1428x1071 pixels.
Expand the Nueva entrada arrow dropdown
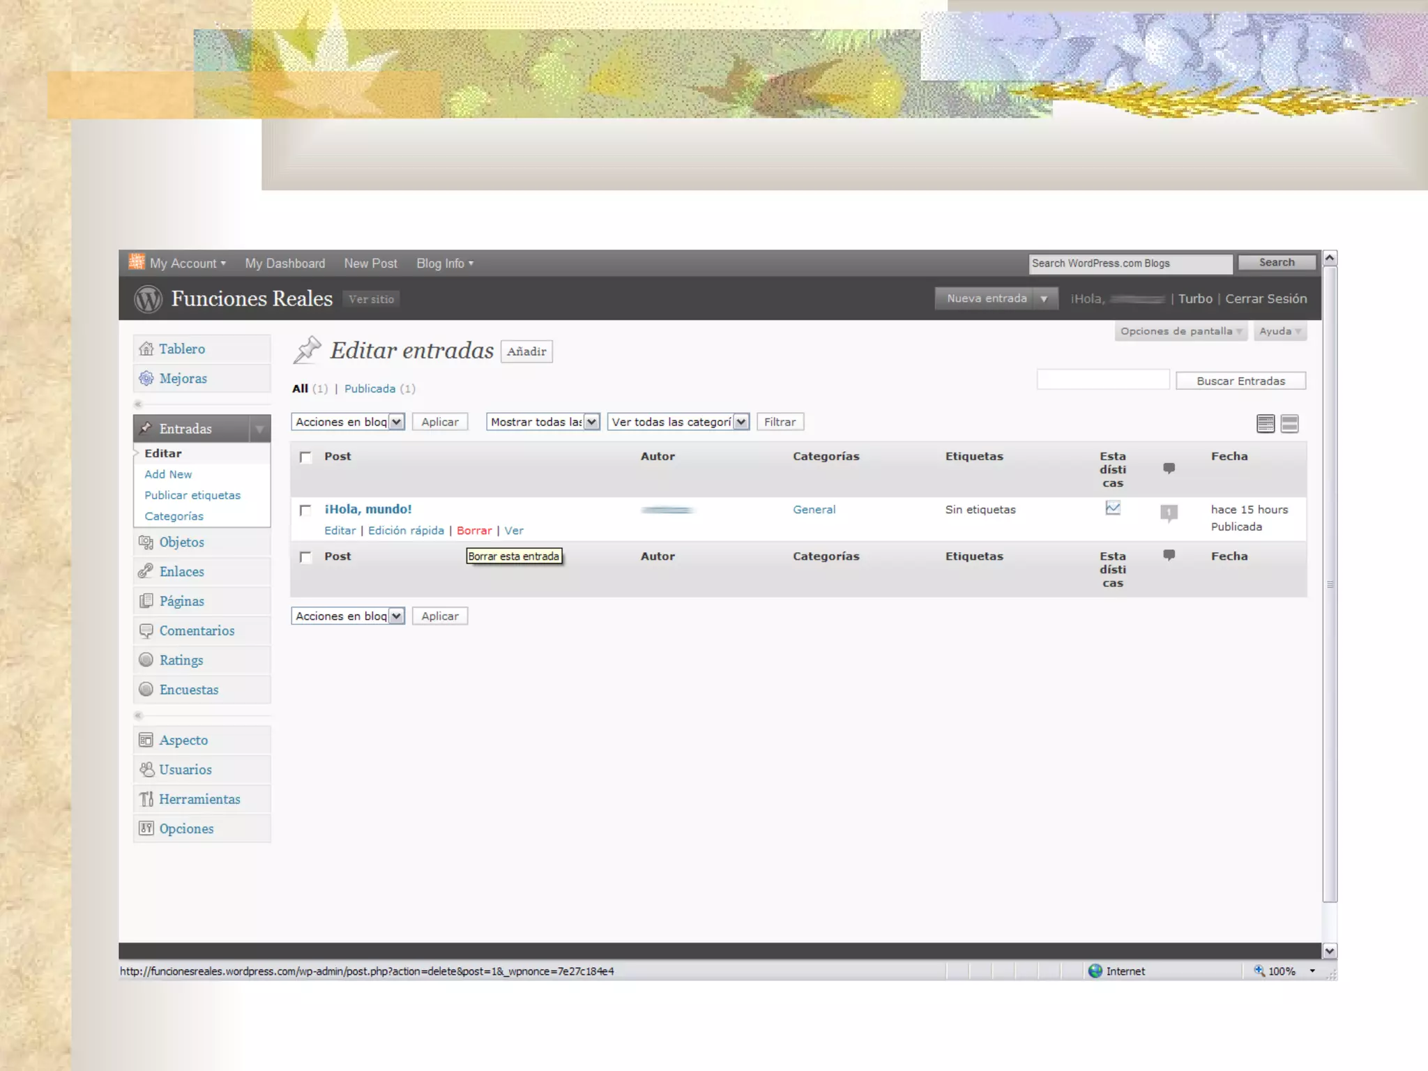pos(1044,298)
